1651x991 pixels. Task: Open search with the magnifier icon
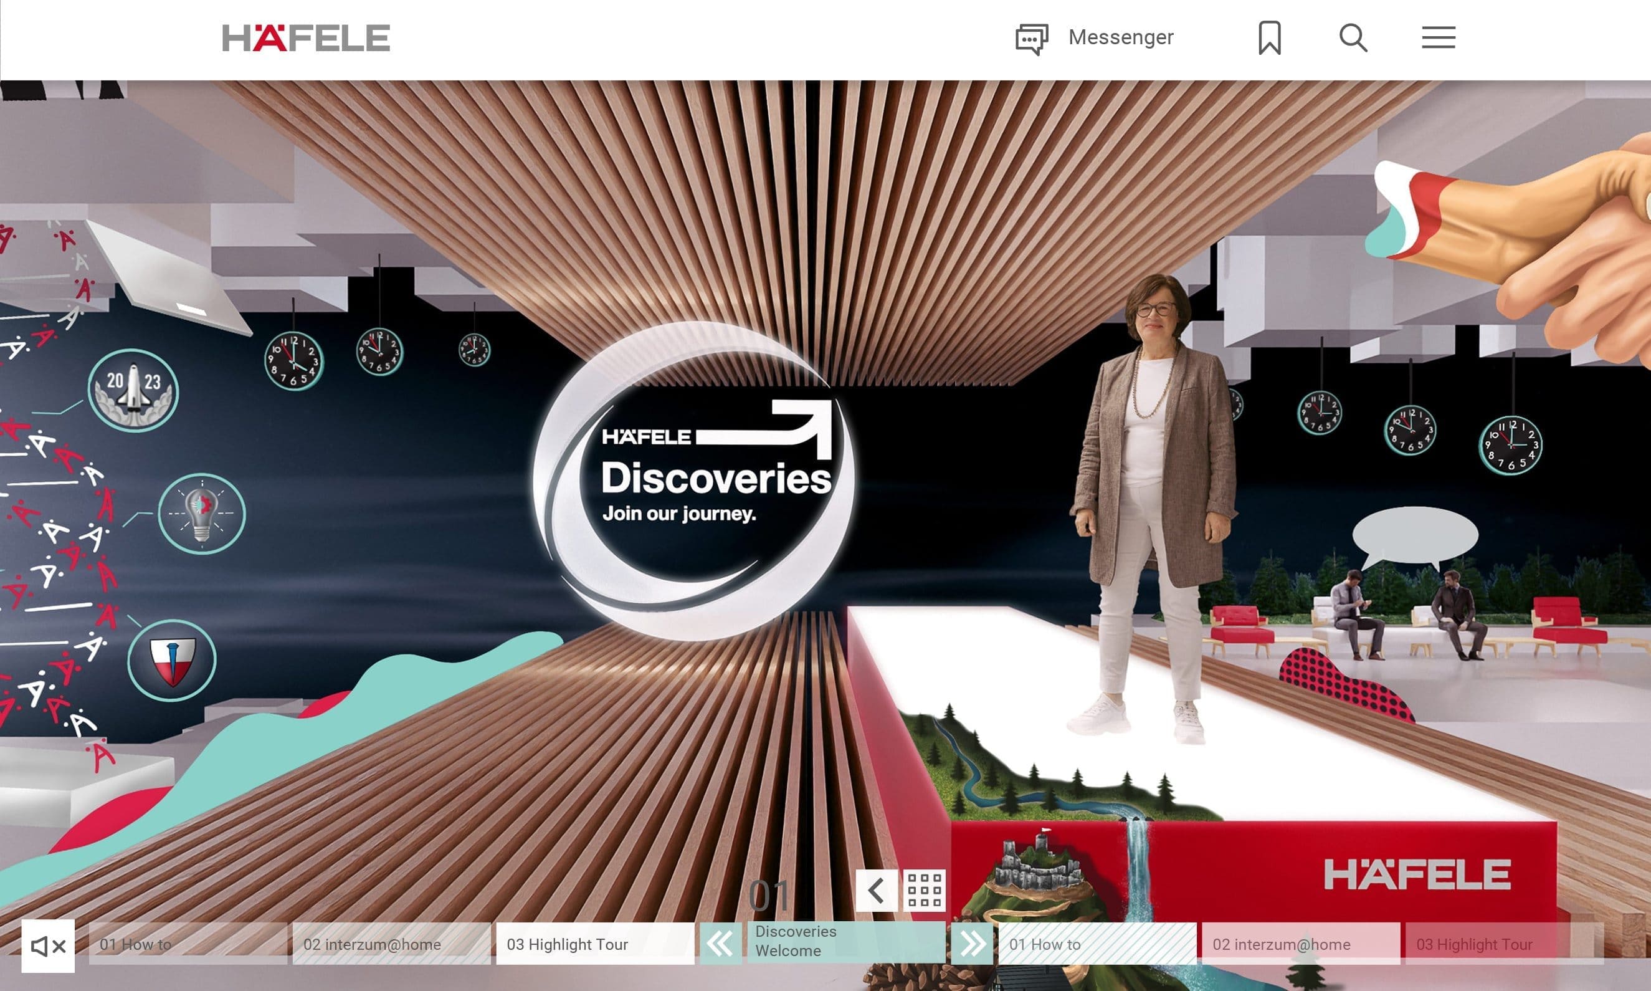(x=1353, y=37)
